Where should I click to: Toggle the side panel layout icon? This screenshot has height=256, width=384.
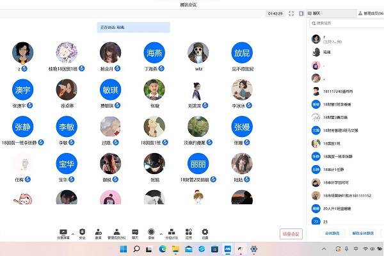[x=301, y=13]
